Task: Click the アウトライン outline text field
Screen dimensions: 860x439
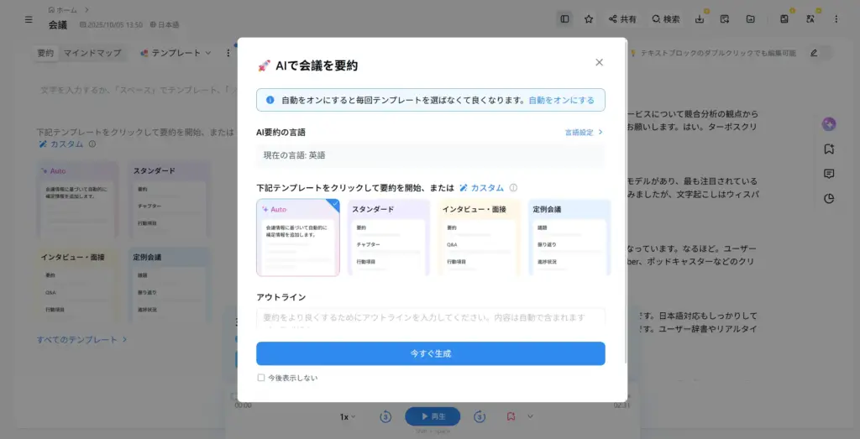Action: (x=431, y=319)
